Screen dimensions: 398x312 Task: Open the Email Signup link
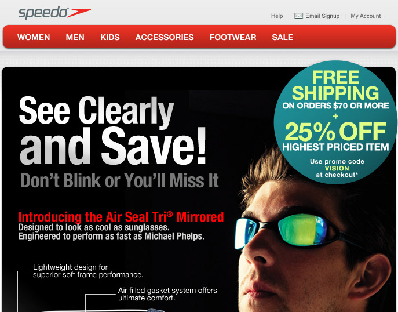[322, 16]
